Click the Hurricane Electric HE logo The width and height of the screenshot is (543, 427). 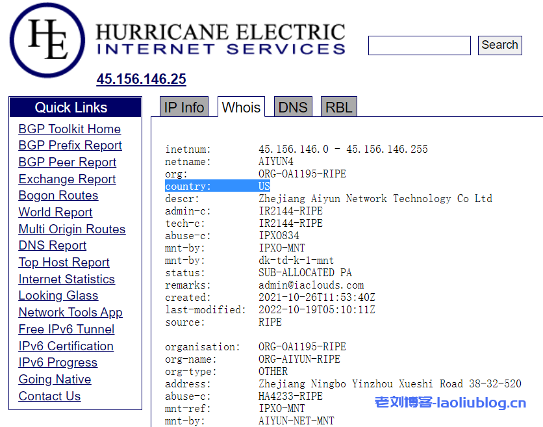pyautogui.click(x=49, y=40)
